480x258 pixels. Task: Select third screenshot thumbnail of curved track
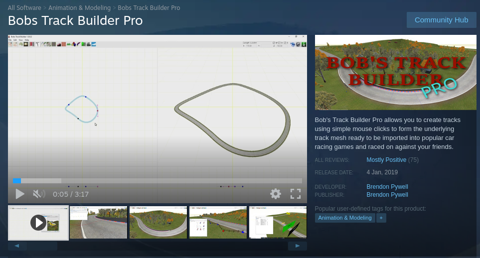[x=158, y=222]
